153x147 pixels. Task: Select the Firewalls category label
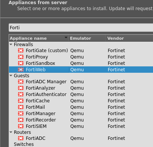click(23, 45)
